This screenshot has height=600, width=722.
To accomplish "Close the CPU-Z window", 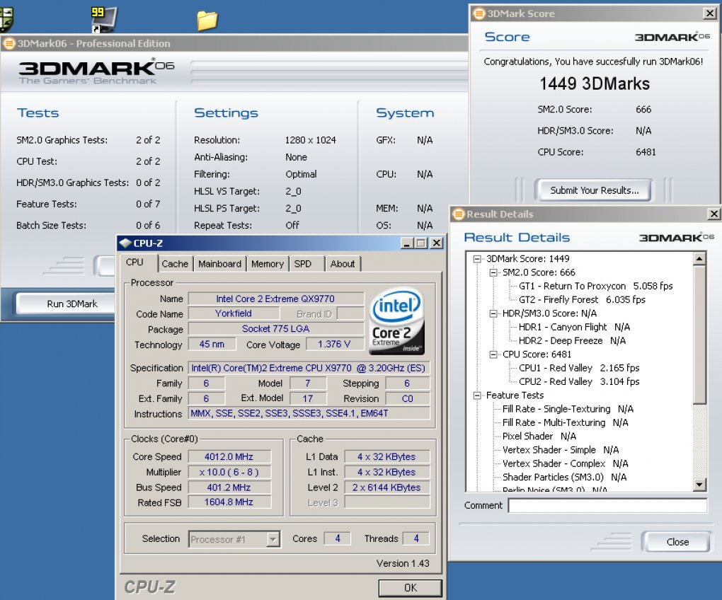I will click(x=437, y=243).
